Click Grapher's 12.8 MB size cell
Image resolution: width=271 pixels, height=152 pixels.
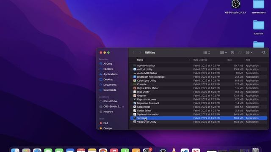pyautogui.click(x=238, y=96)
